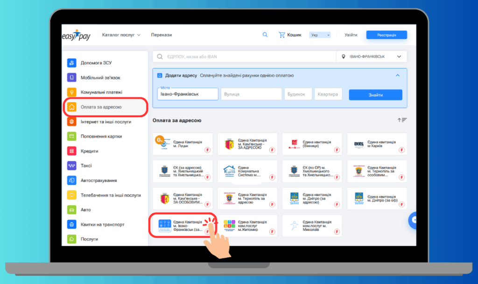Click the Увійти link
Screen dimensions: 478x284
(351, 35)
